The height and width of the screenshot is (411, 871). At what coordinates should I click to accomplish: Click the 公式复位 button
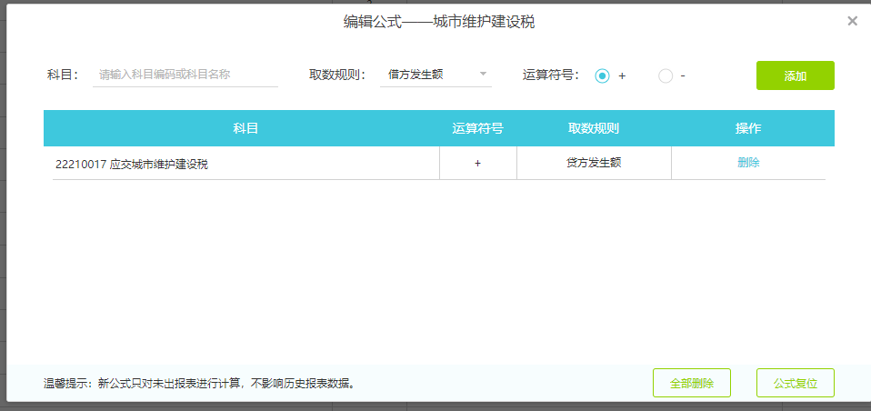pyautogui.click(x=795, y=383)
